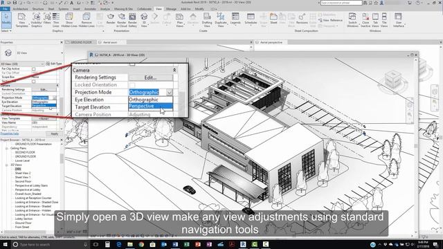Select the Modify tool in the ribbon
The width and height of the screenshot is (443, 249).
(6, 20)
